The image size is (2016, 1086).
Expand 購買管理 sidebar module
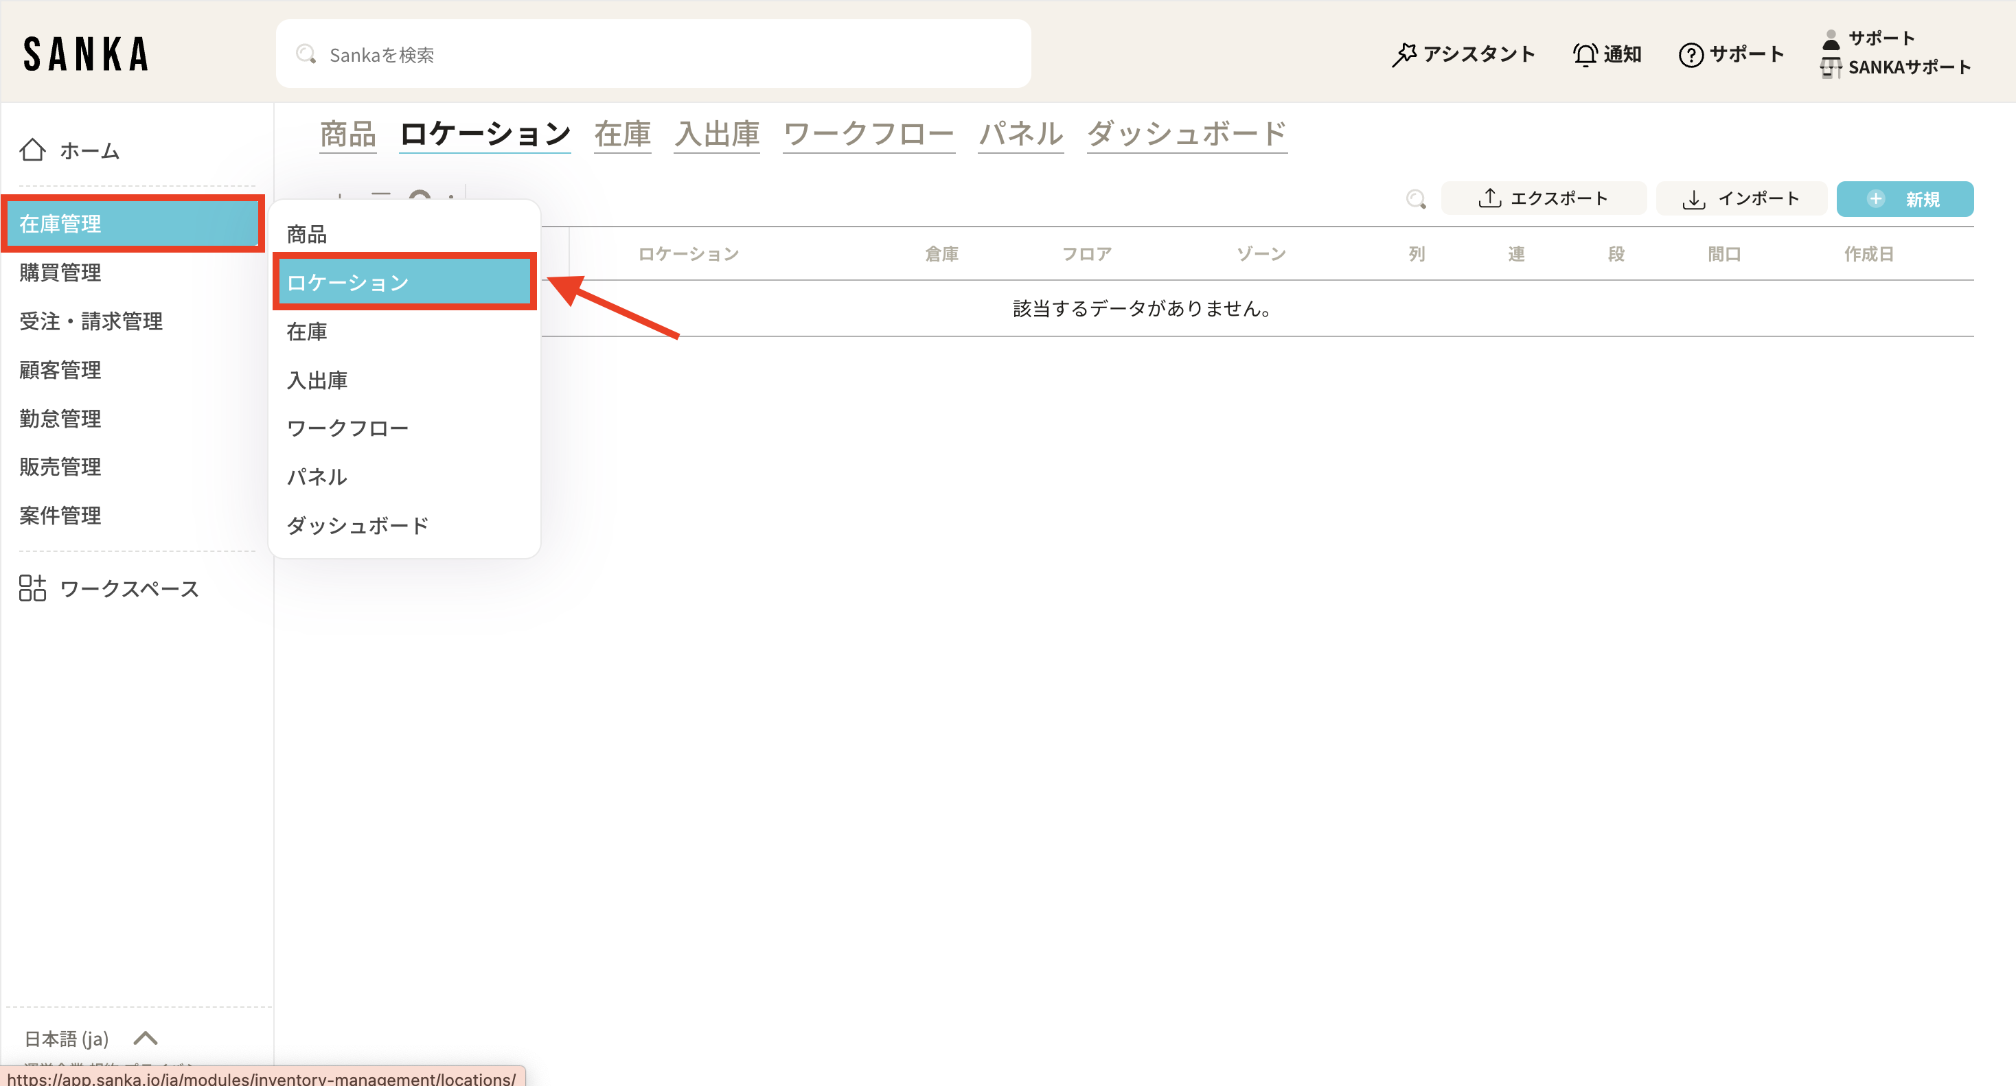tap(60, 273)
